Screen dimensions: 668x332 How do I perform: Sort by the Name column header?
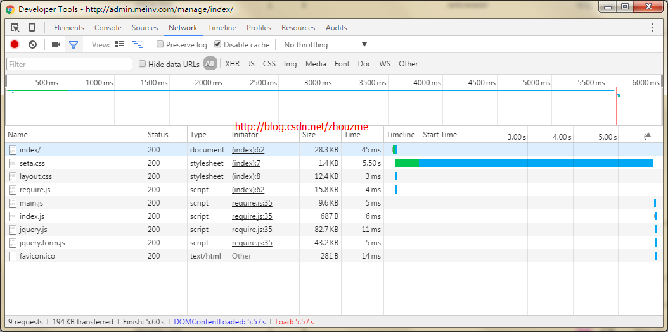pos(75,135)
